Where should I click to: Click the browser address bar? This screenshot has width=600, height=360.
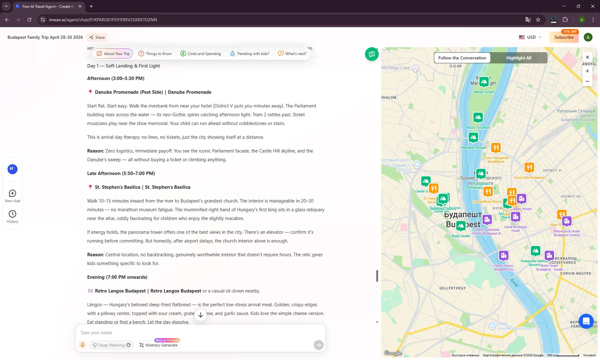(281, 20)
